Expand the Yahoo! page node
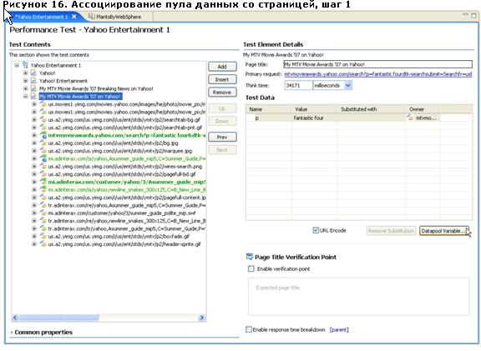Image resolution: width=481 pixels, height=351 pixels. coord(26,73)
